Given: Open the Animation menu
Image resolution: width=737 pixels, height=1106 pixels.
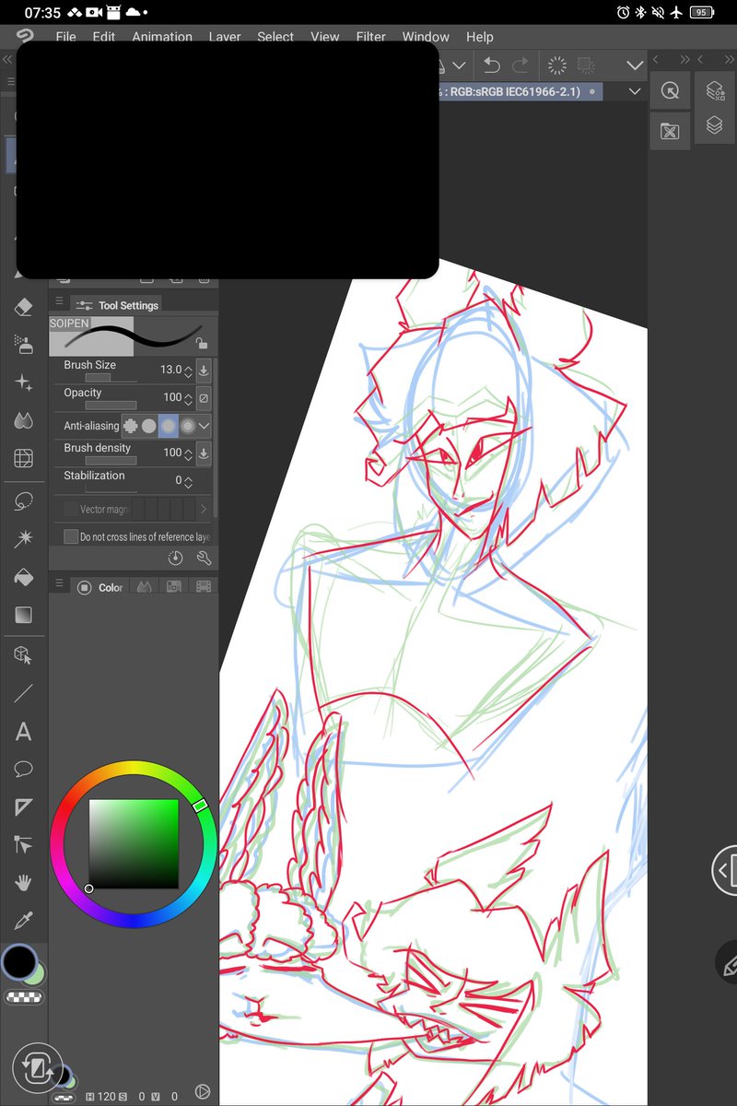Looking at the screenshot, I should coord(162,37).
